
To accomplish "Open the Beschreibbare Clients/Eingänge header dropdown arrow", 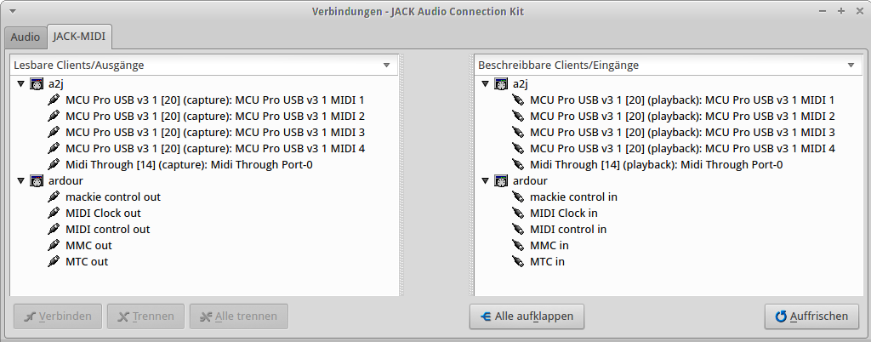I will coord(851,65).
